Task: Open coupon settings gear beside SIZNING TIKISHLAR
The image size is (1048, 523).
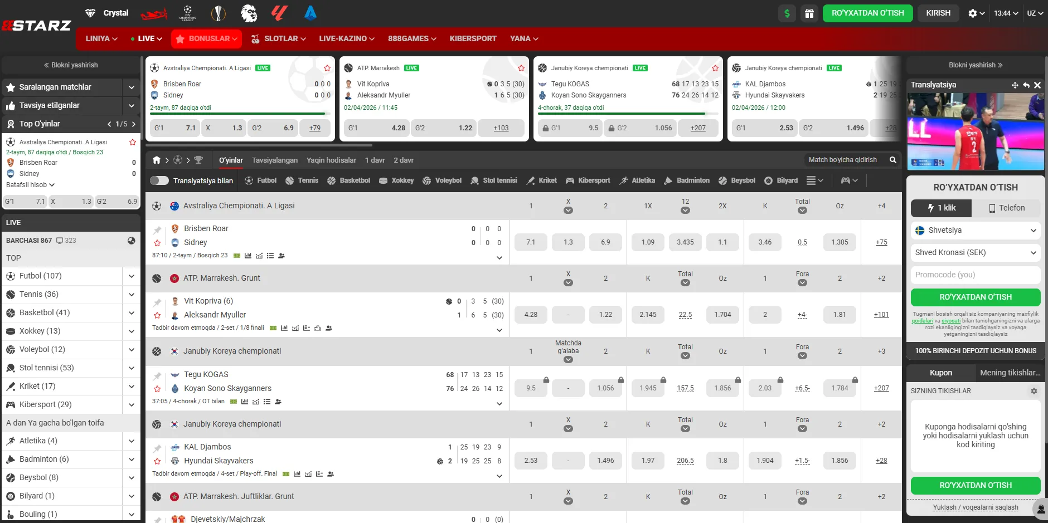Action: 1034,391
